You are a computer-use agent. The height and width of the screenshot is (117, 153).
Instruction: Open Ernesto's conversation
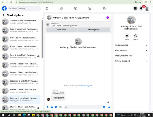coord(21,65)
